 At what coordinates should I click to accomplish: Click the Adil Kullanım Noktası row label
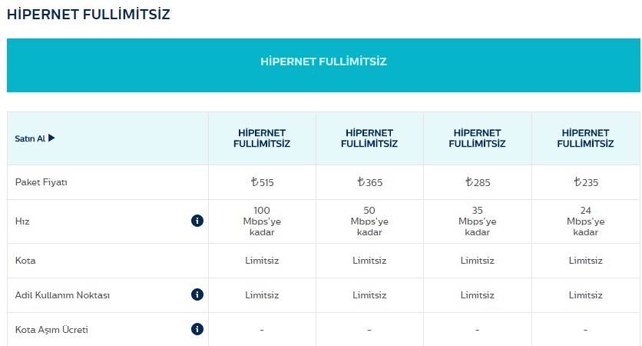(62, 295)
